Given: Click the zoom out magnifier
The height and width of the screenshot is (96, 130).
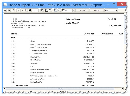Looking at the screenshot, I should 60,10.
